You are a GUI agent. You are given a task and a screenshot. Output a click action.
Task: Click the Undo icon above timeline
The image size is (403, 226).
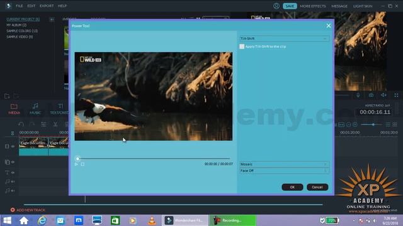tap(21, 124)
